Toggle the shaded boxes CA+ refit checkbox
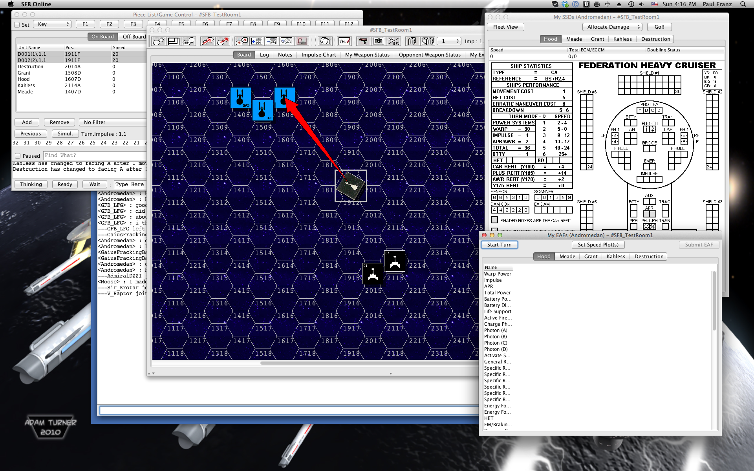 (x=494, y=220)
